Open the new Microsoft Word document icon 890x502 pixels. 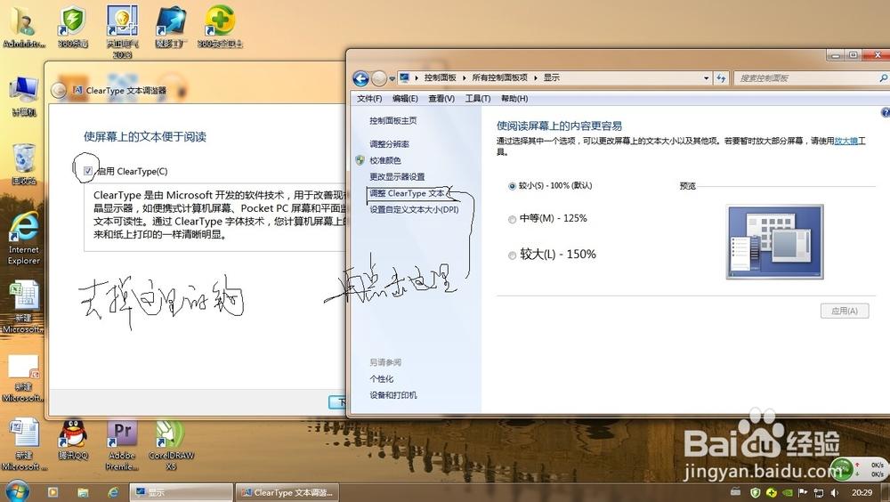(23, 444)
